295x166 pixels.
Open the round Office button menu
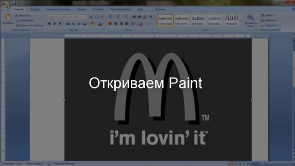click(5, 5)
